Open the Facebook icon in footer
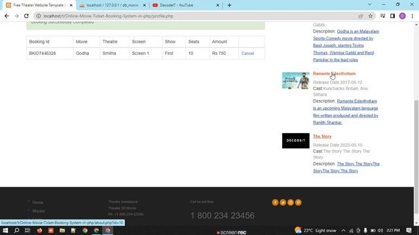The image size is (419, 235). 275,202
